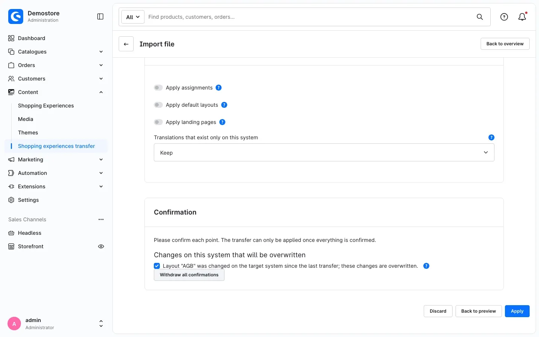Open the help question mark icon
The image size is (539, 337).
504,17
